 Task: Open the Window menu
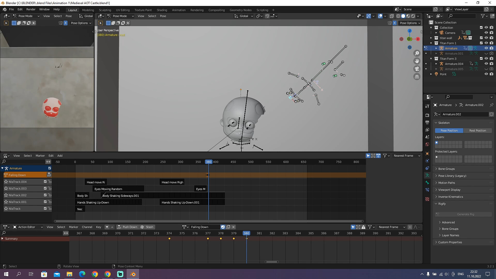point(44,9)
